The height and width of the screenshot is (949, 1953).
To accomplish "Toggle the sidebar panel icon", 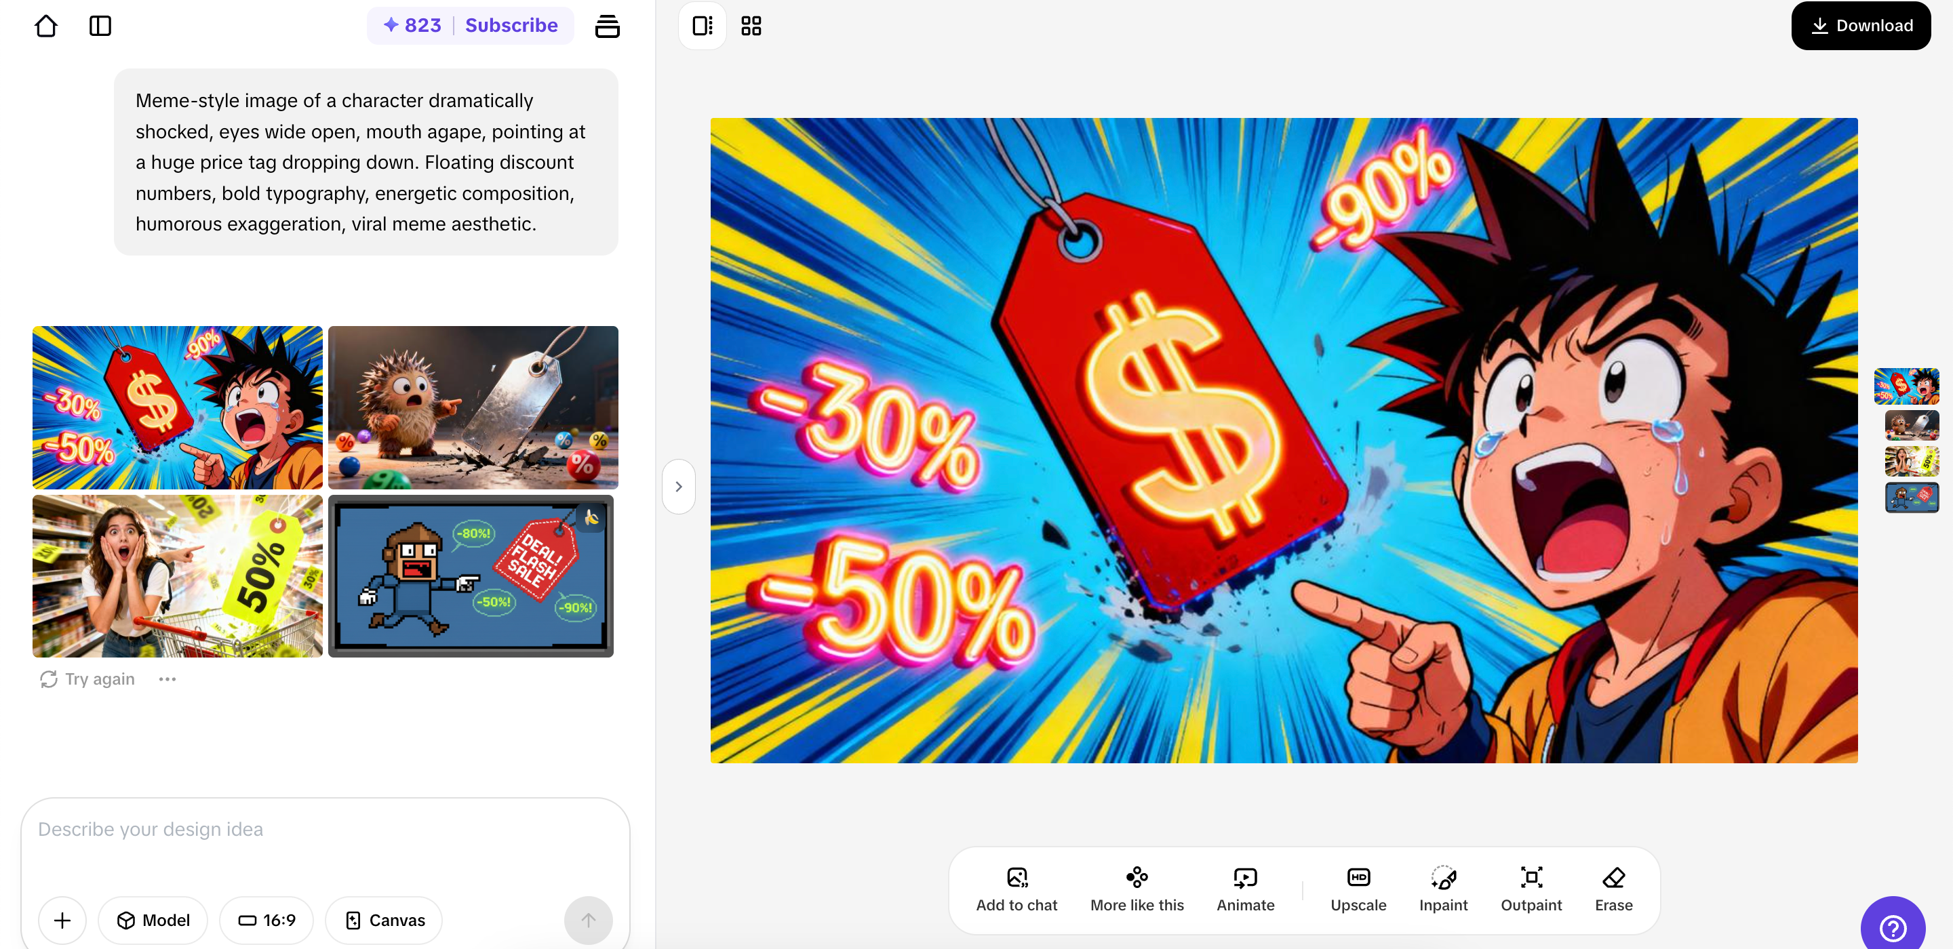I will click(100, 26).
